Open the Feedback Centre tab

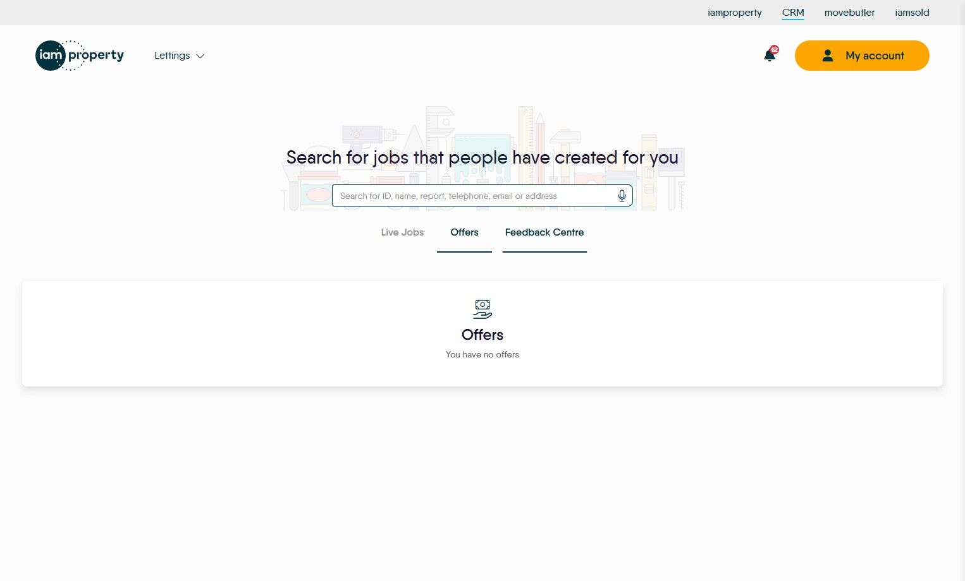click(x=544, y=232)
